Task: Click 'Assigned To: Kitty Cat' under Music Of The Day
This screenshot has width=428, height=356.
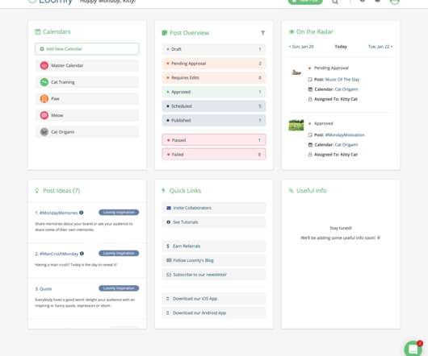Action: (x=336, y=99)
